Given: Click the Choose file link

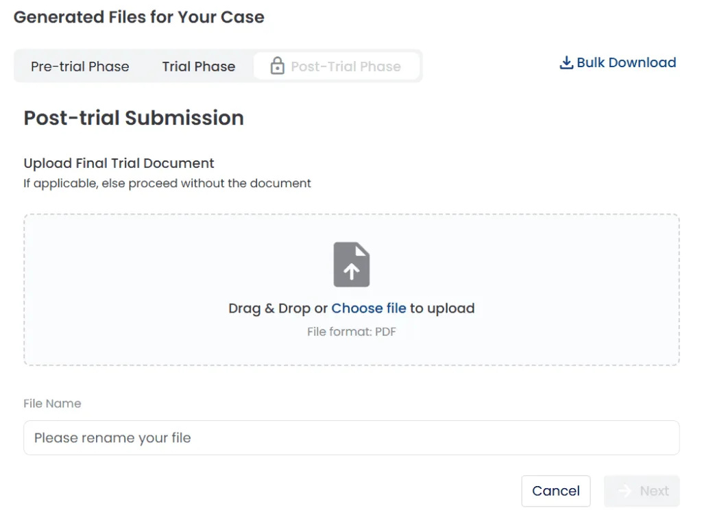Looking at the screenshot, I should 368,308.
